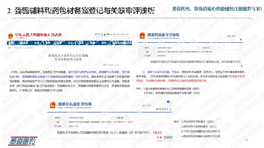
Task: Click the NMPA emblem in bottom page
Action: 52,105
